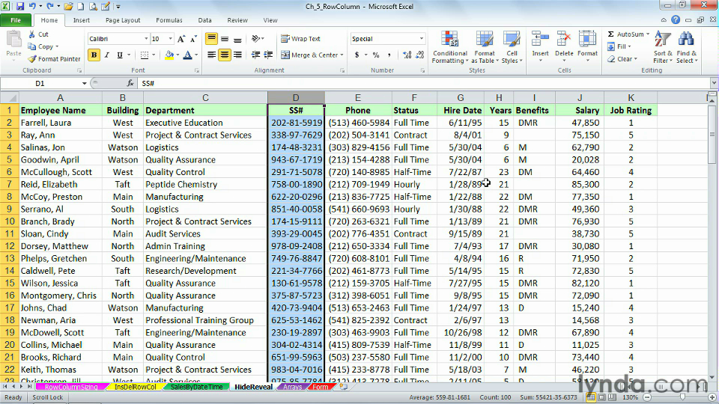Open Find & Select menu
The image size is (719, 404).
pyautogui.click(x=687, y=47)
